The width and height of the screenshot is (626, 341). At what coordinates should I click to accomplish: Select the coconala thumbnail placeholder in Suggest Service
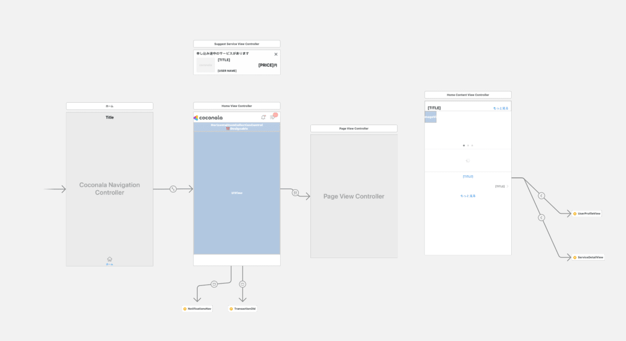[206, 65]
